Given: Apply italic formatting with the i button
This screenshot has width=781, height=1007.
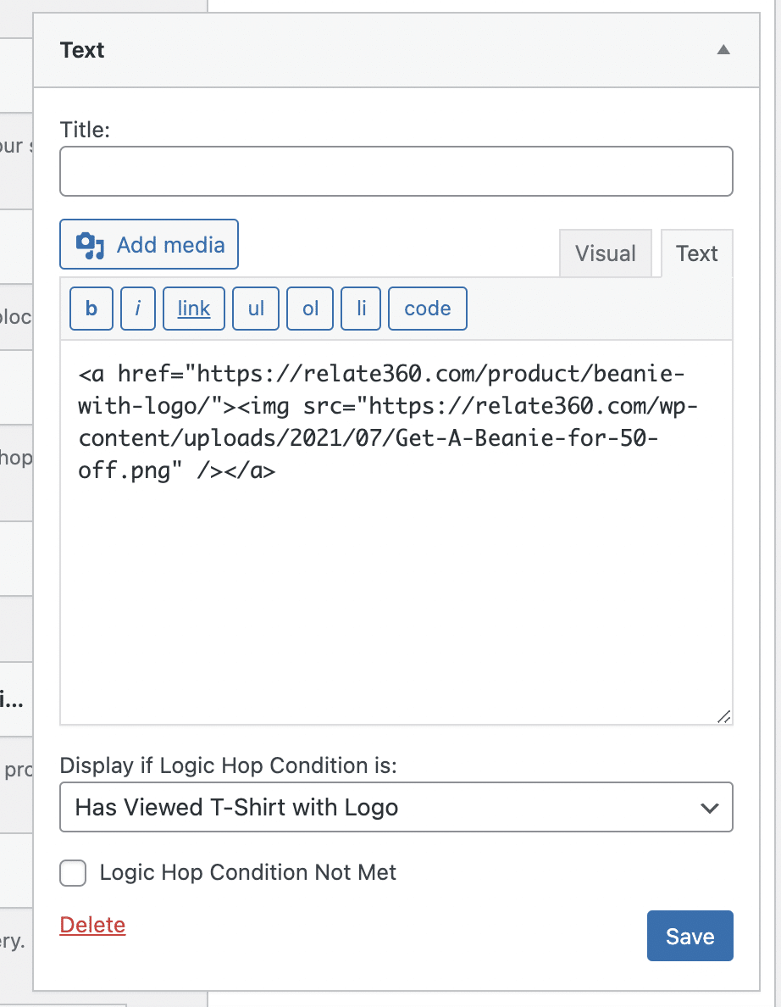Looking at the screenshot, I should coord(137,308).
